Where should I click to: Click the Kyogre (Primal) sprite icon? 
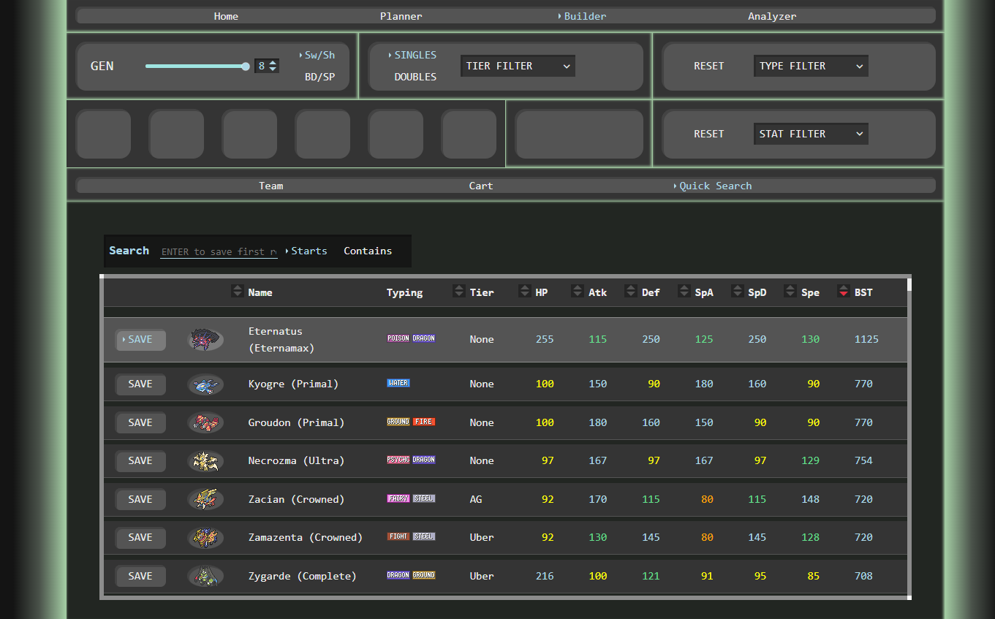tap(205, 384)
